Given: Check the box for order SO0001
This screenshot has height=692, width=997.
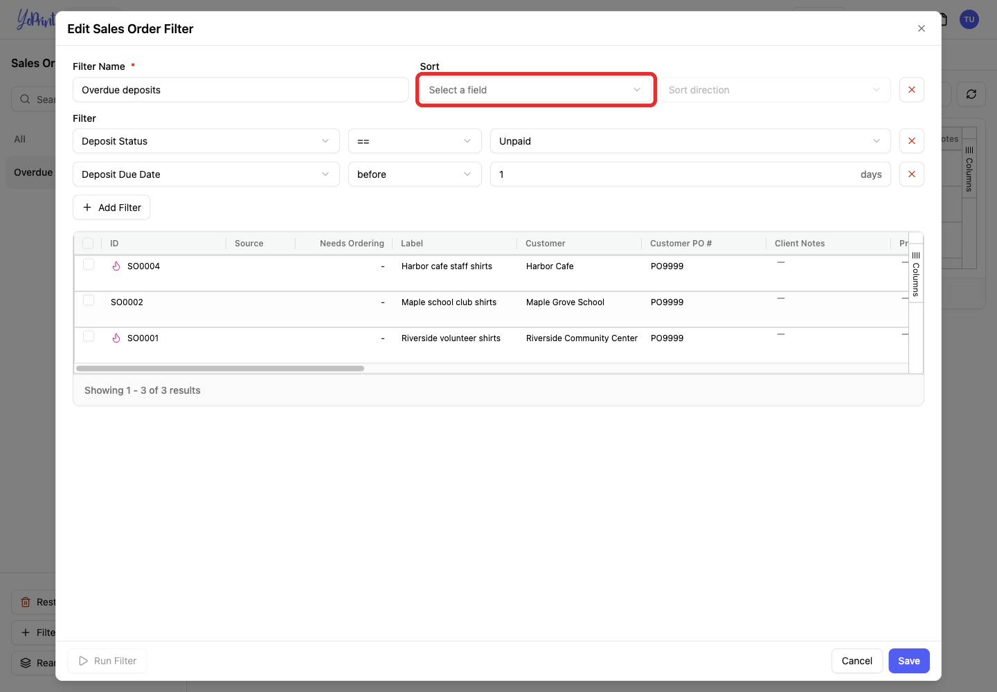Looking at the screenshot, I should tap(89, 336).
